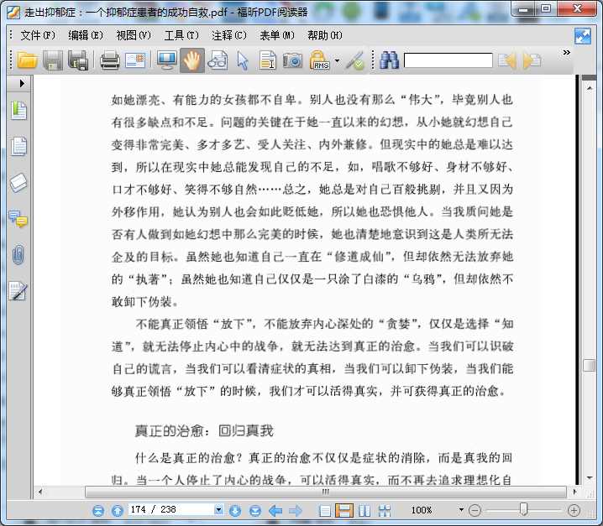The image size is (603, 526).
Task: Click the pen signature verify icon
Action: pos(354,60)
